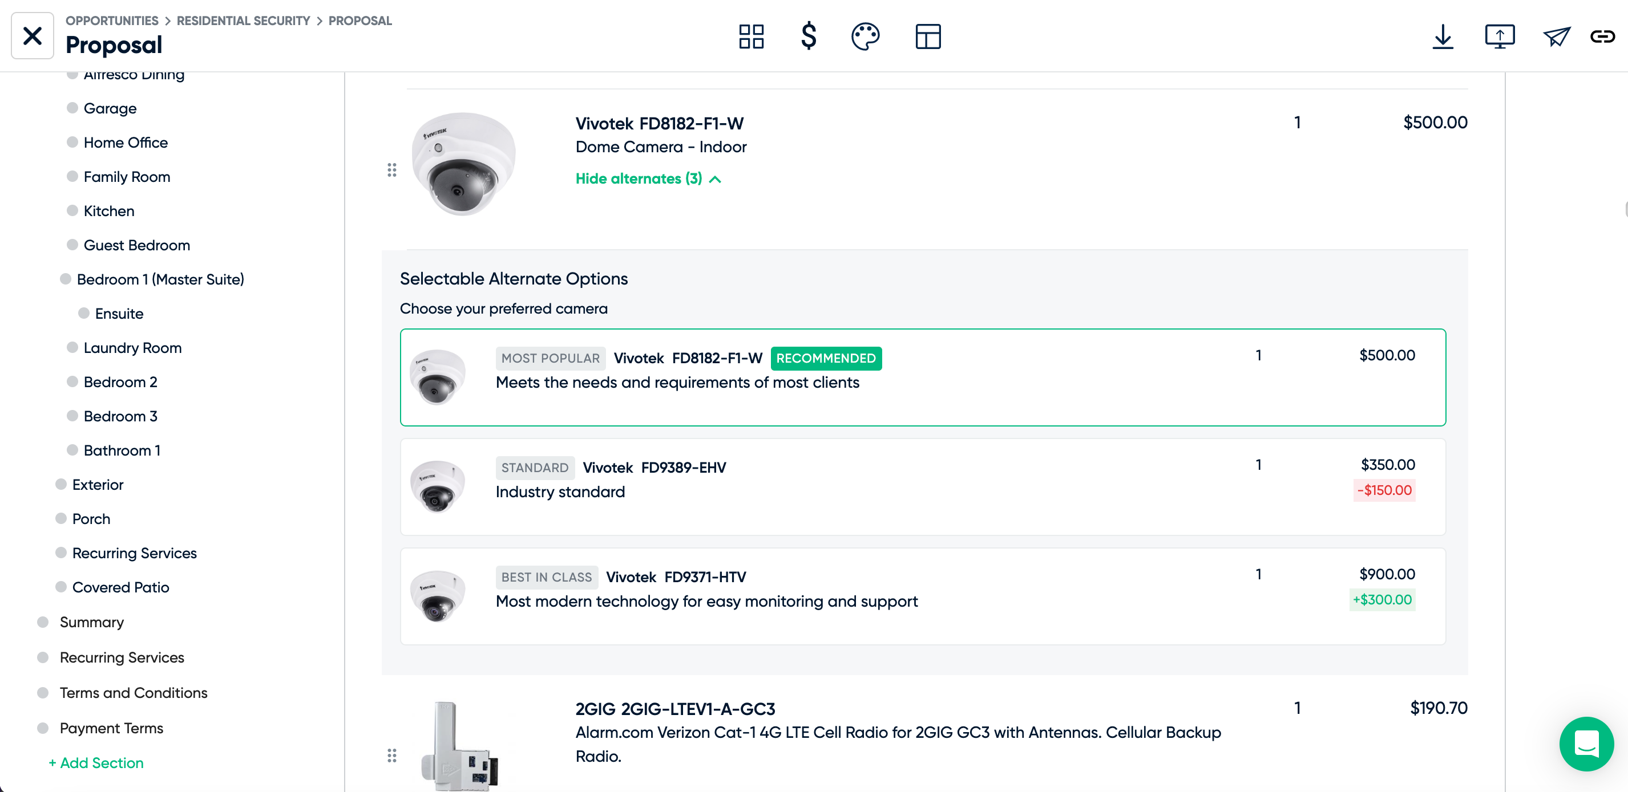Click the table layout toggle icon
Viewport: 1628px width, 792px height.
click(x=927, y=36)
